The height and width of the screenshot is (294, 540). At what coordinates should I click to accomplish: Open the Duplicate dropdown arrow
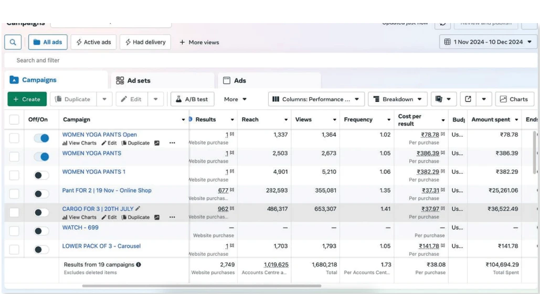(104, 99)
